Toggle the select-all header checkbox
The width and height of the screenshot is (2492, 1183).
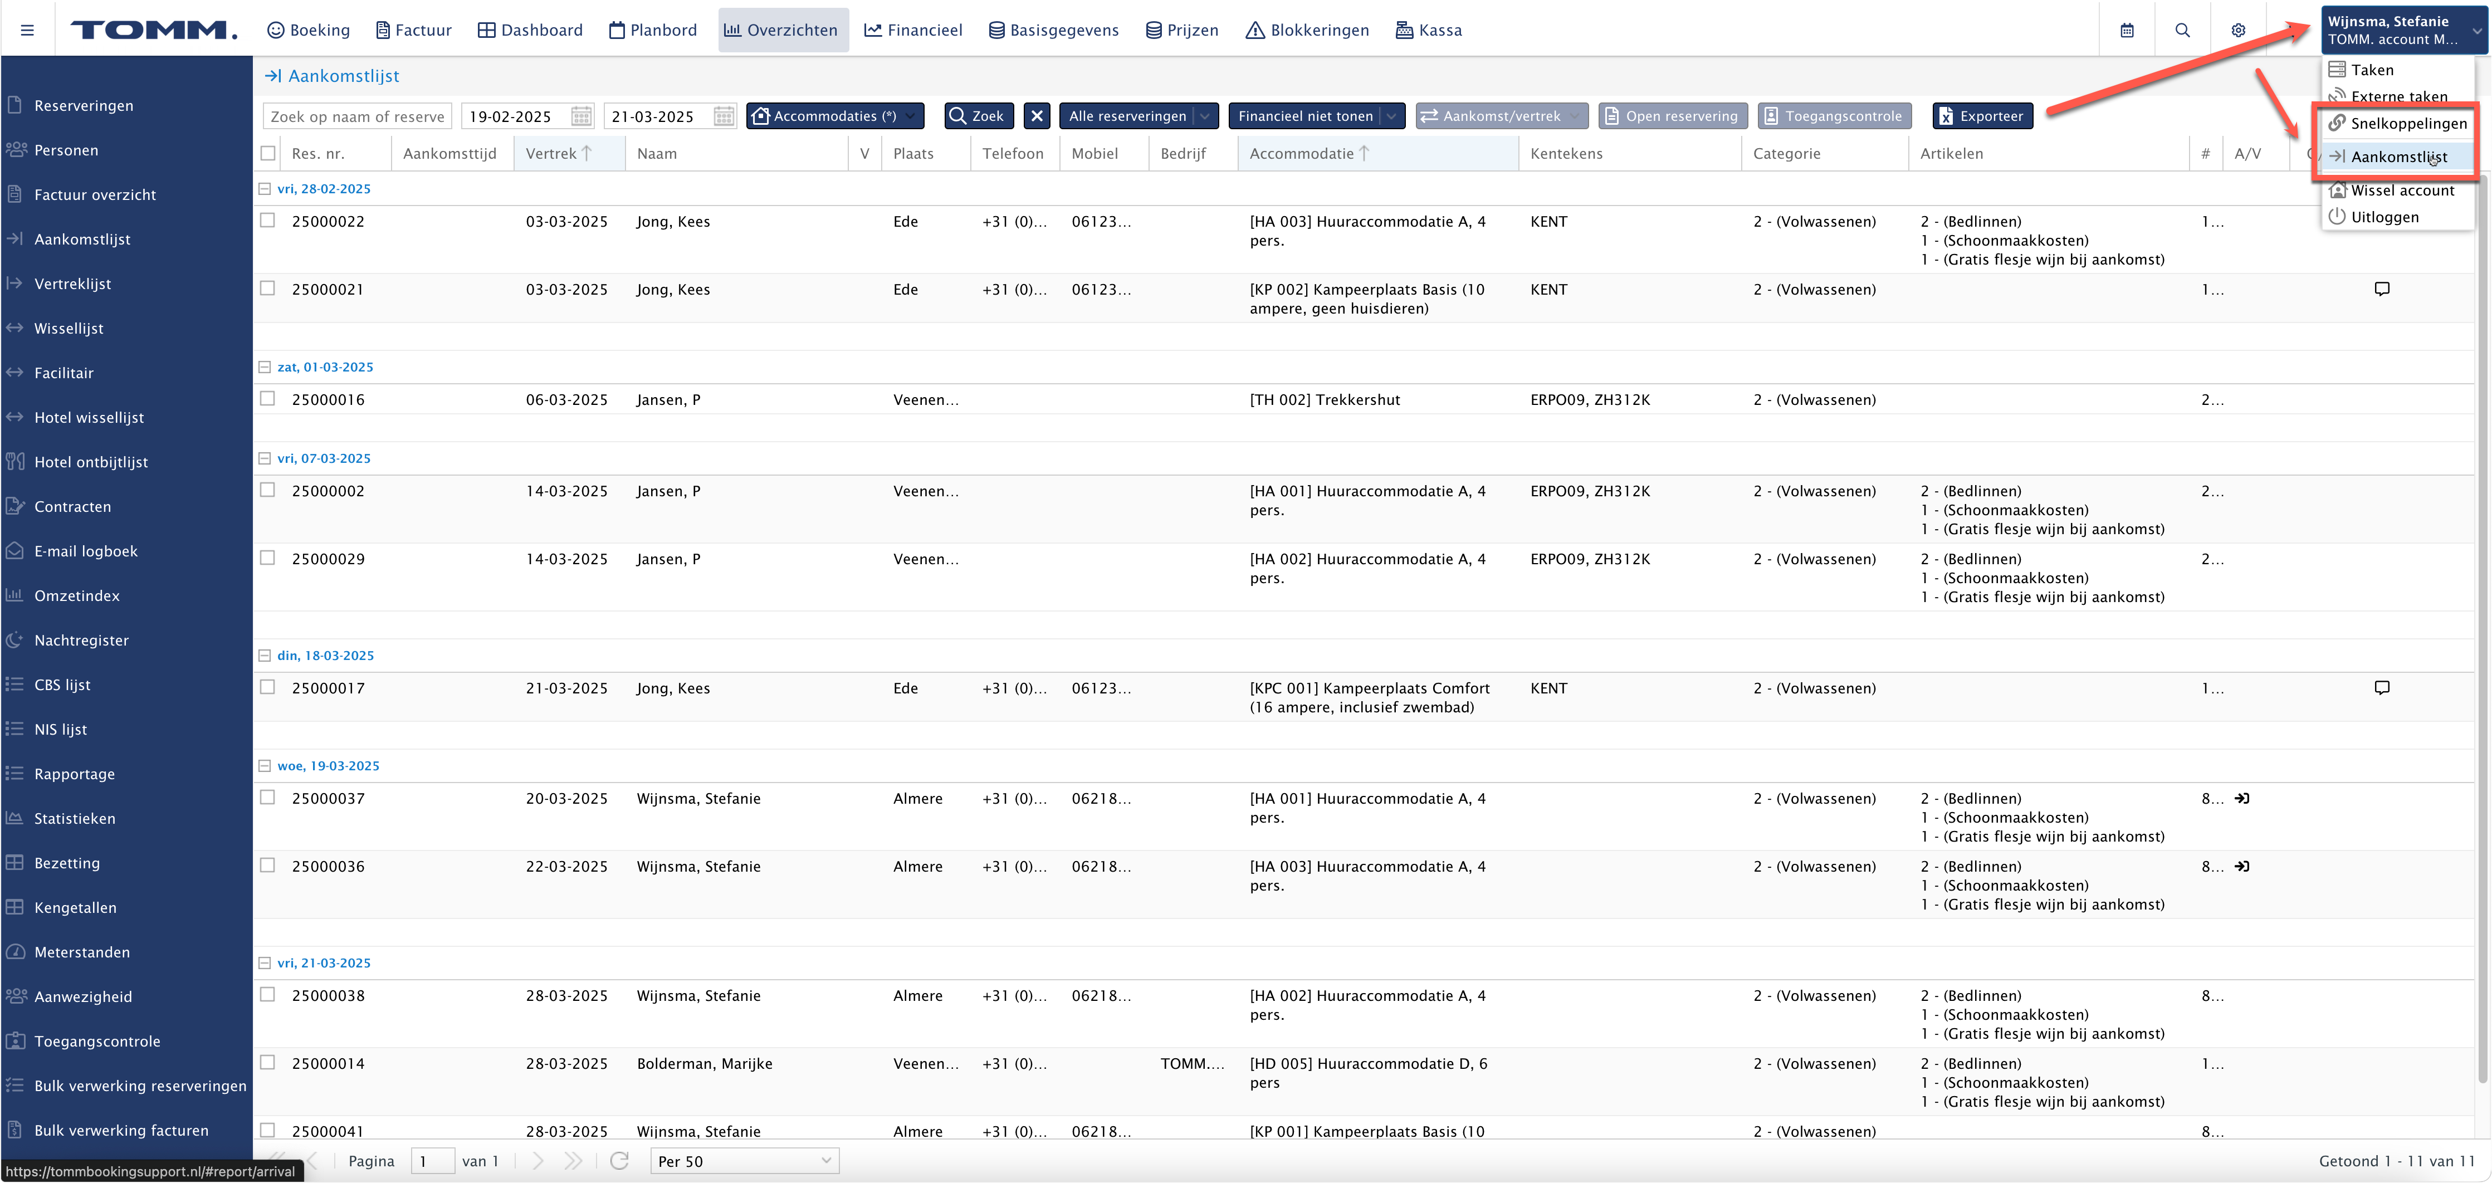pyautogui.click(x=268, y=153)
